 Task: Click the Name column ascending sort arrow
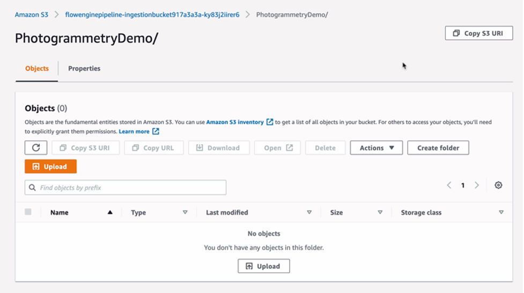tap(110, 212)
